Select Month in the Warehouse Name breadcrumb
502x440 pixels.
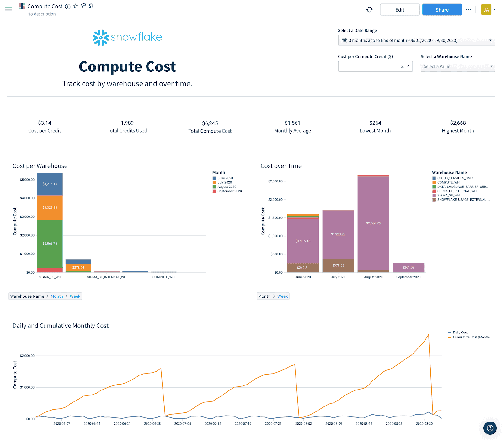click(x=57, y=296)
